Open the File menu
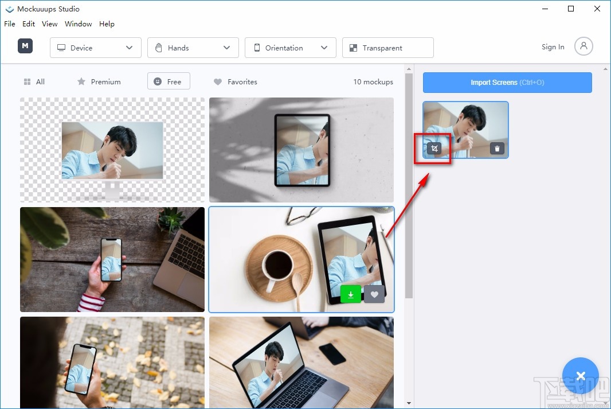611x409 pixels. 9,24
